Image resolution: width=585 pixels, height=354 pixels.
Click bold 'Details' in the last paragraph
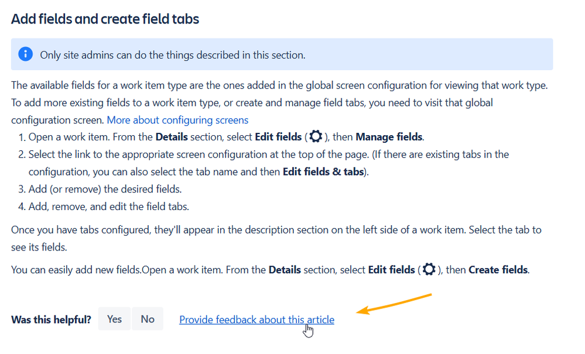(285, 270)
